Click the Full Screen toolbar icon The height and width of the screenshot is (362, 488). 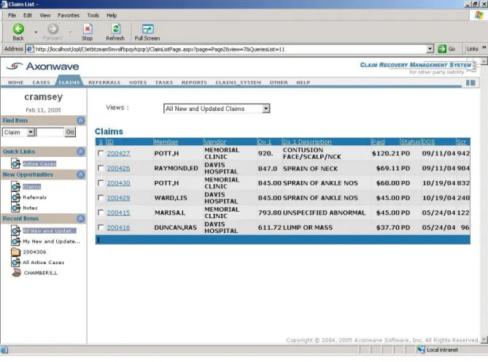[x=147, y=29]
